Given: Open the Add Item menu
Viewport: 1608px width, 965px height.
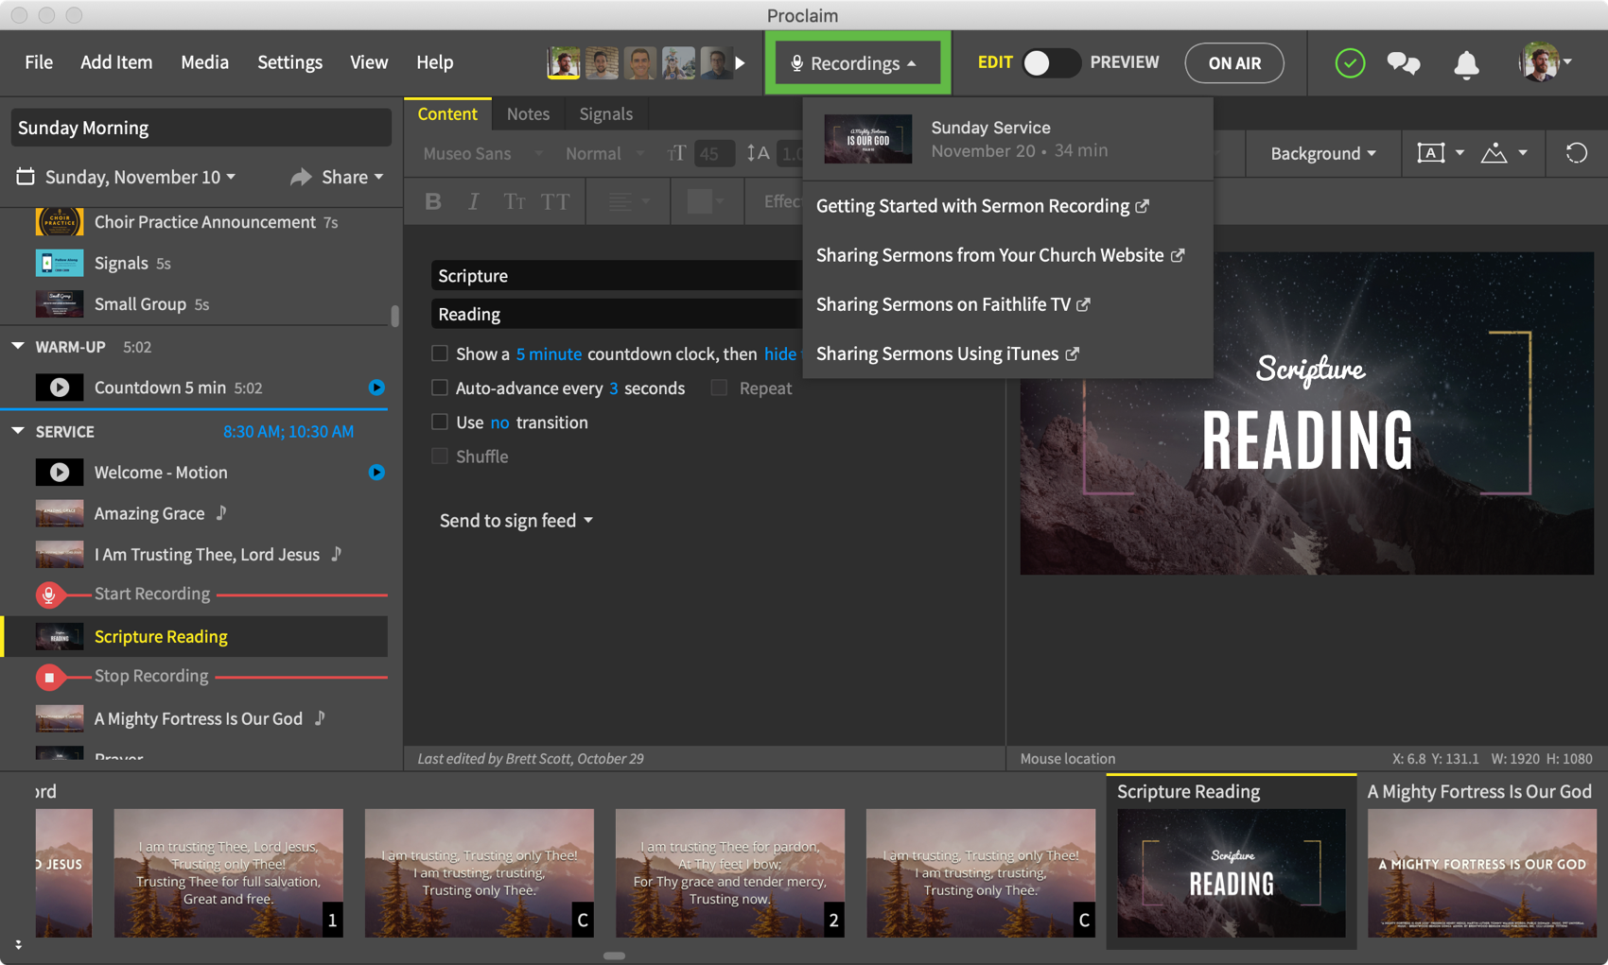Looking at the screenshot, I should [116, 62].
